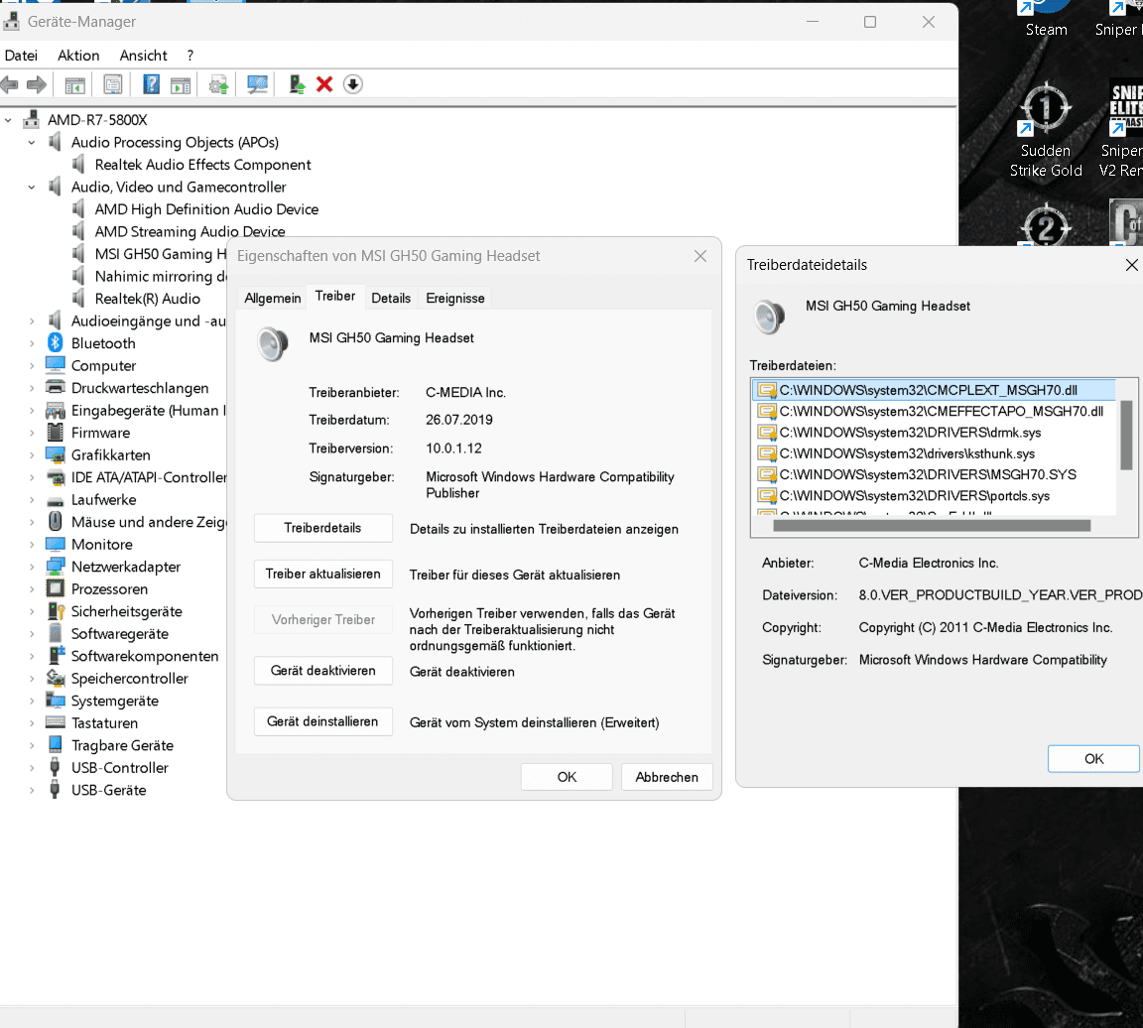The image size is (1143, 1028).
Task: Click the show/hide action pane toolbar icon
Action: click(x=180, y=85)
